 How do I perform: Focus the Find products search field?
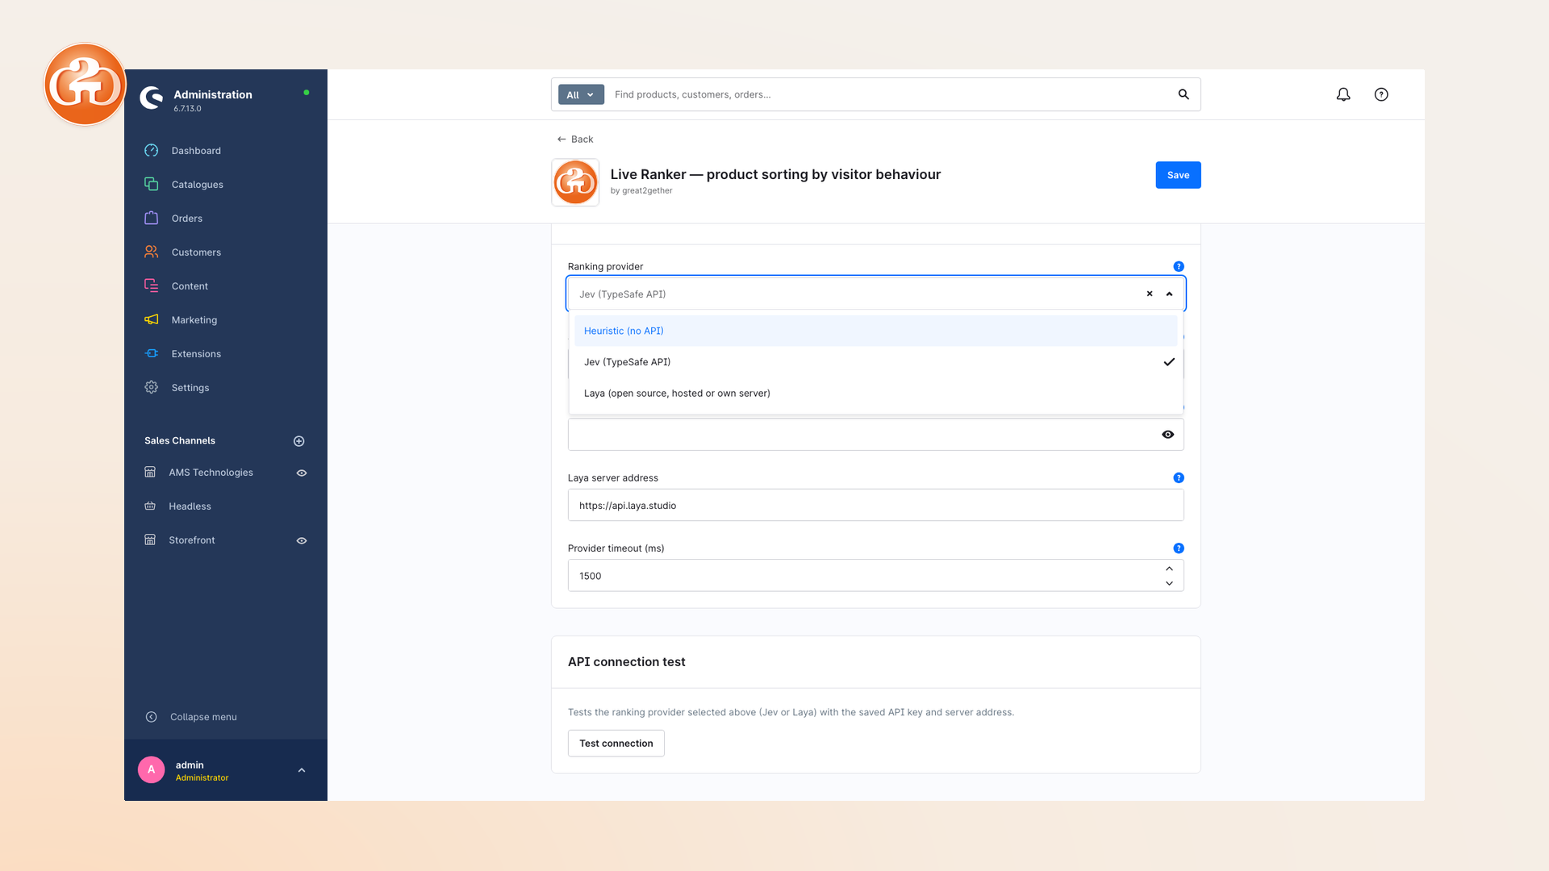click(887, 94)
